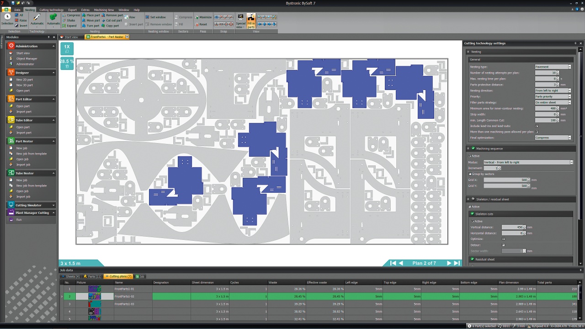Screen dimensions: 585x329
Task: Go to previous plan arrow
Action: 401,263
